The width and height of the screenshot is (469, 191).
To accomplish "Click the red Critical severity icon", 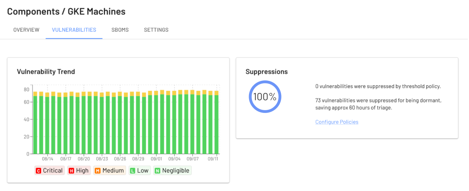I will [38, 171].
